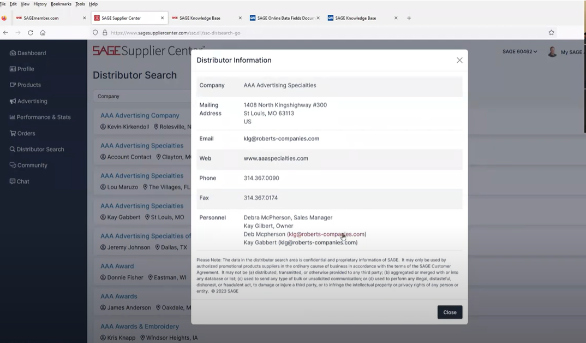Click fax number 314.367.0174
This screenshot has height=343, width=586.
[x=260, y=198]
